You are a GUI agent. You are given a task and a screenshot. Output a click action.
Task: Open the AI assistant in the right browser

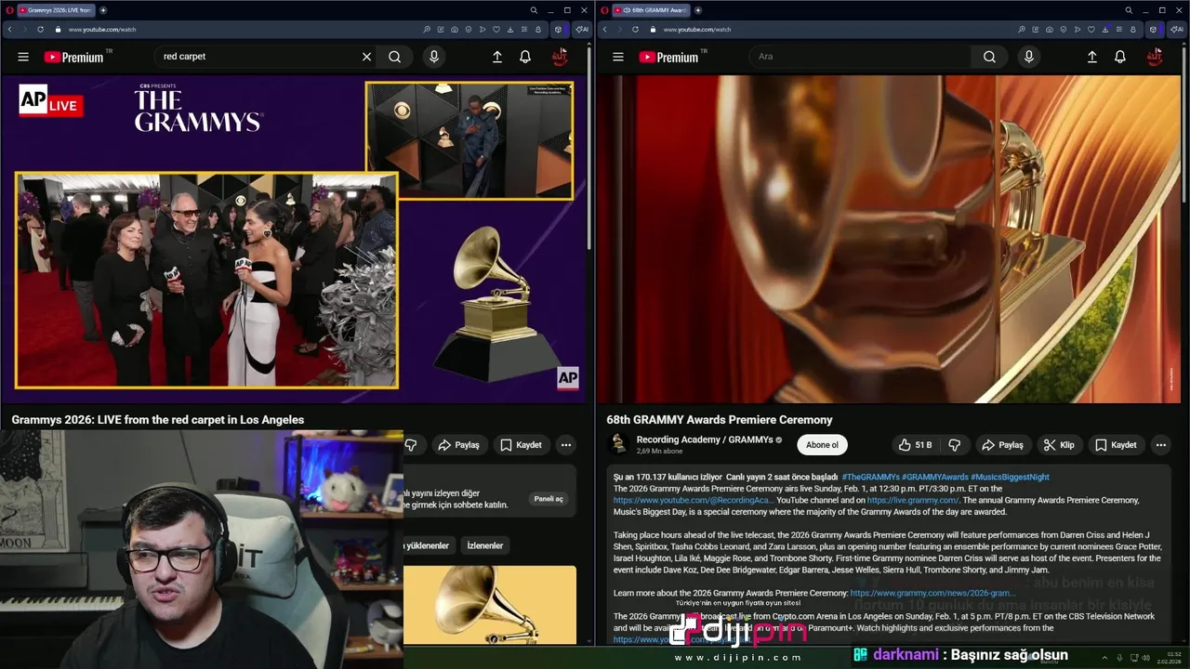point(1176,30)
